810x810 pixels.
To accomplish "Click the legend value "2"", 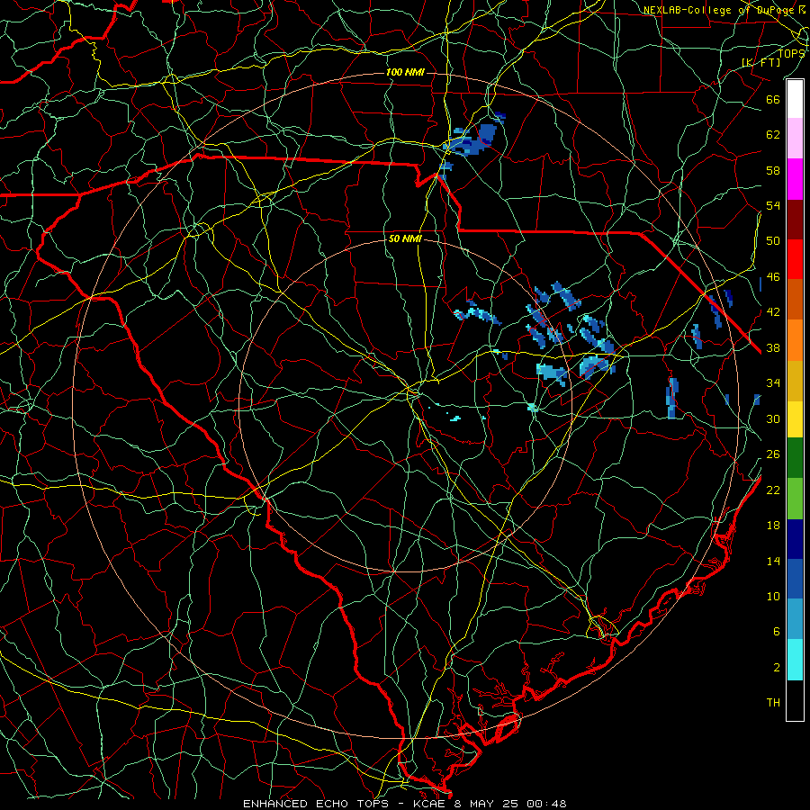I will click(776, 668).
